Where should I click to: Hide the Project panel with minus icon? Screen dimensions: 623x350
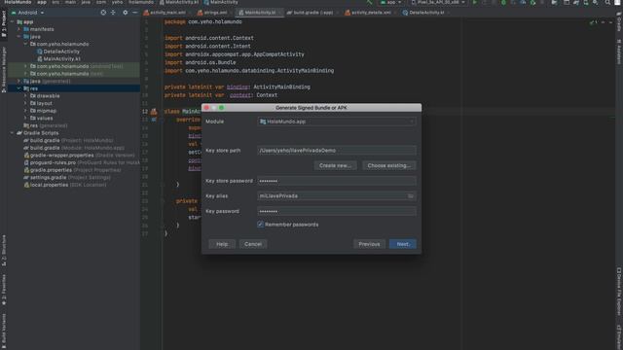[x=134, y=13]
